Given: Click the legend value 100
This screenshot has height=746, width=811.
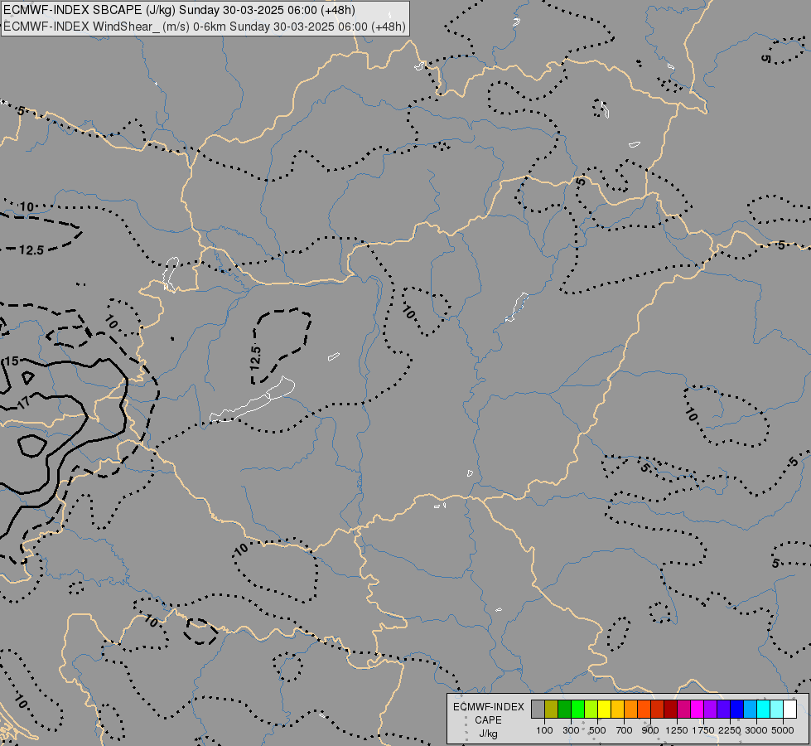Looking at the screenshot, I should point(544,730).
